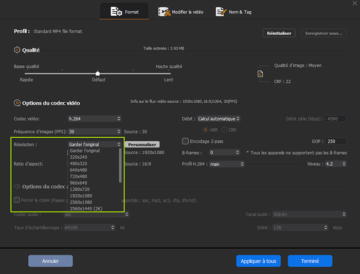Choose 2560x1080 resolution
The image size is (360, 274).
pos(81,202)
